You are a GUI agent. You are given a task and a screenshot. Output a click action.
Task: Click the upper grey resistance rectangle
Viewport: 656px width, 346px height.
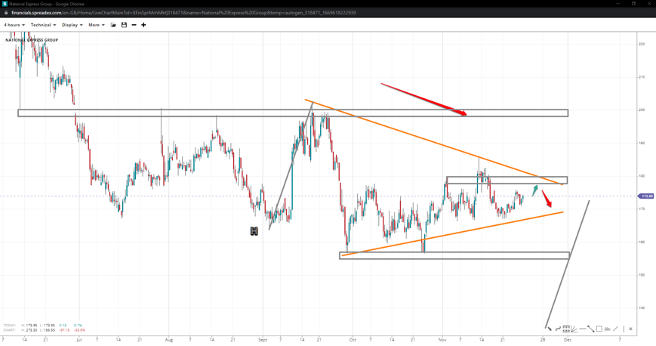tap(292, 113)
